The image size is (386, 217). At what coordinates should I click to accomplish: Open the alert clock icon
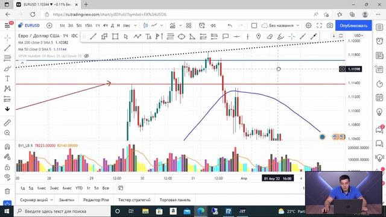[x=202, y=25]
